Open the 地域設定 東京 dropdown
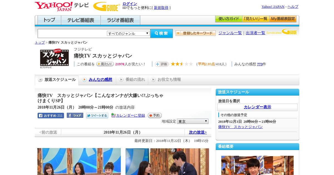 point(193,121)
